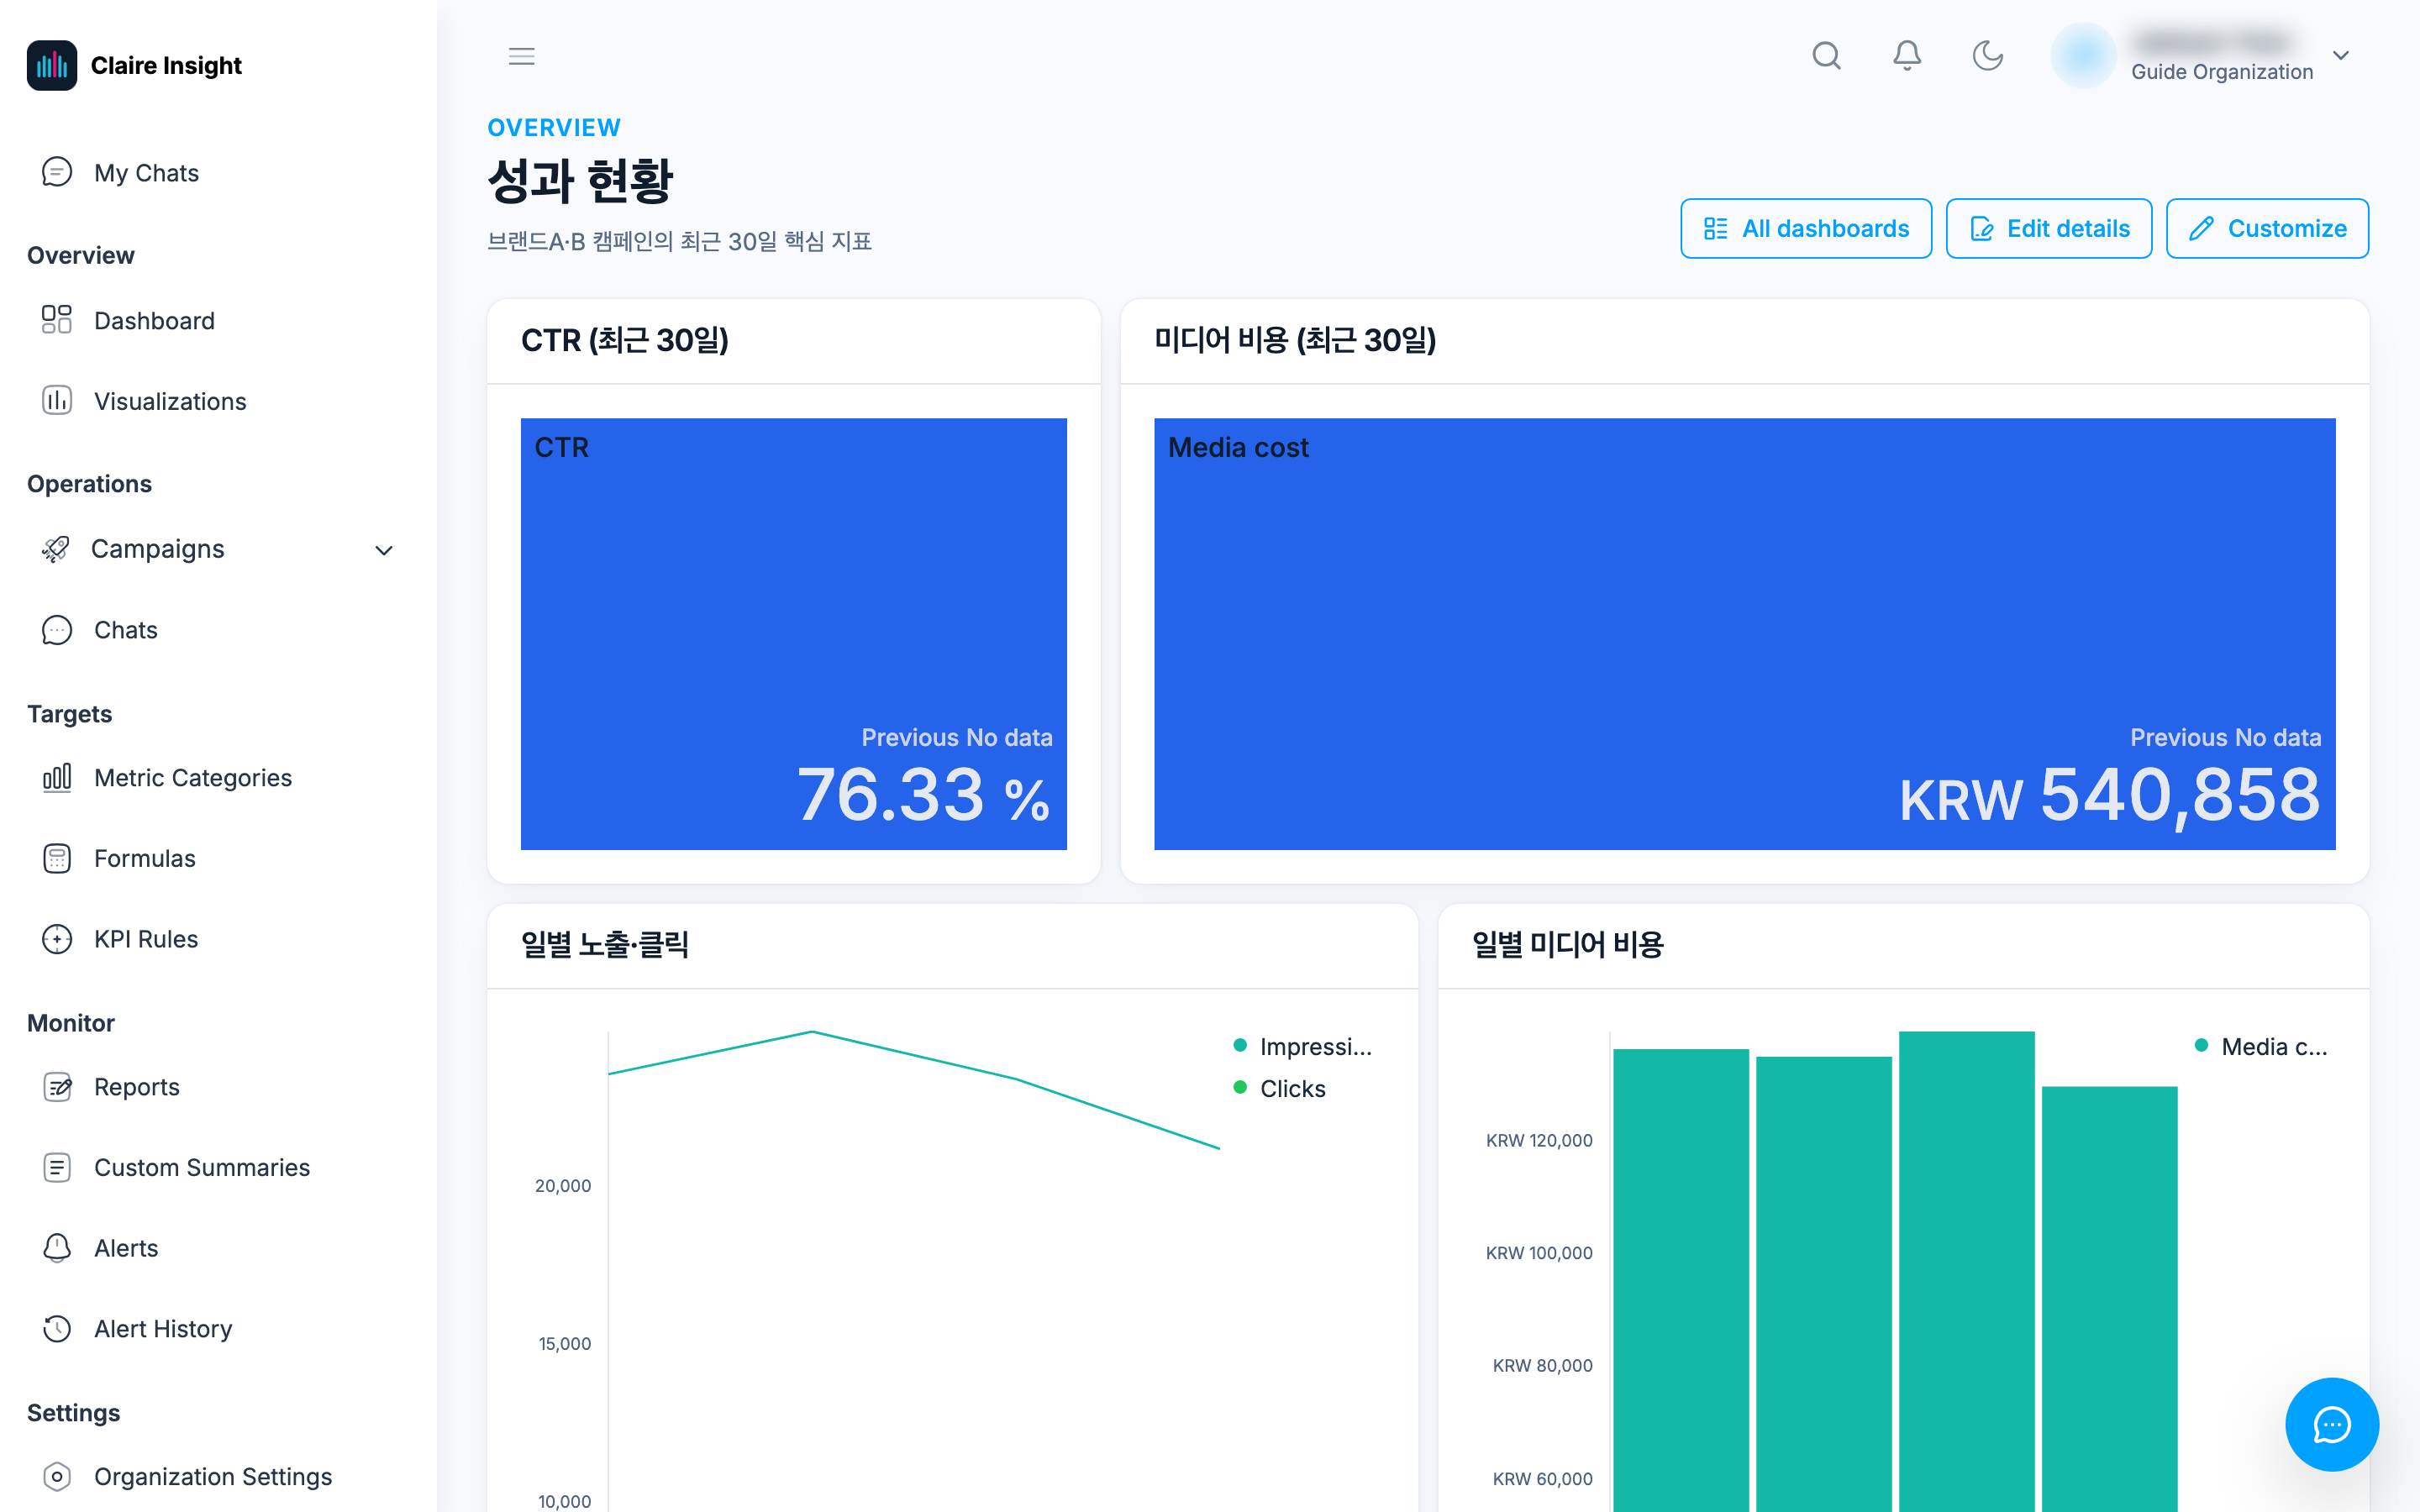Expand the Campaigns submenu chevron

pyautogui.click(x=384, y=550)
